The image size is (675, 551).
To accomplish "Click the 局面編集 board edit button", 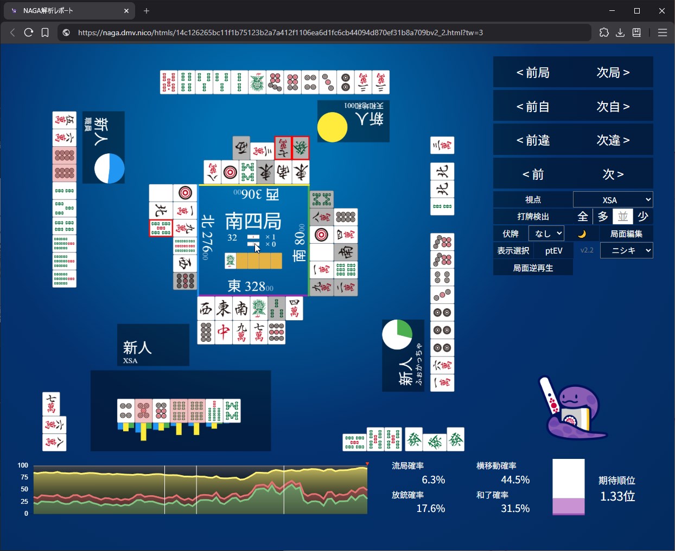I will tap(626, 234).
